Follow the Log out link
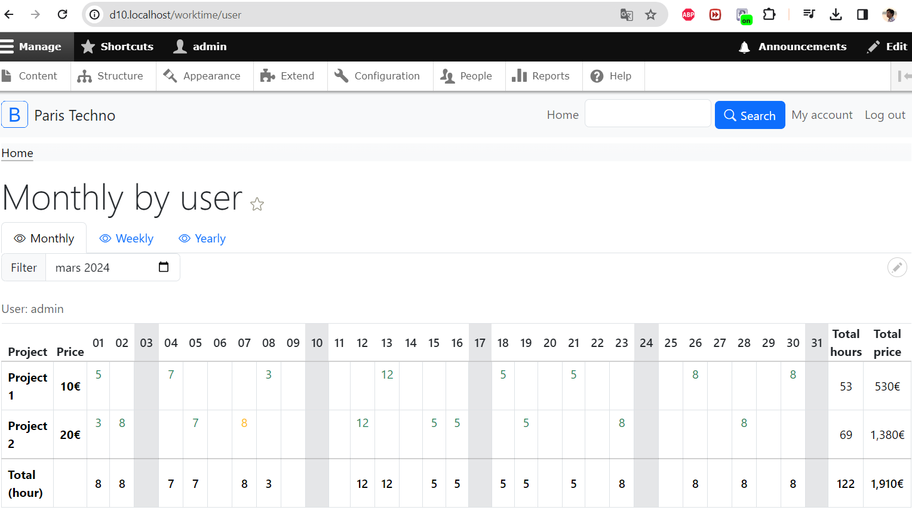Image resolution: width=912 pixels, height=513 pixels. 885,115
